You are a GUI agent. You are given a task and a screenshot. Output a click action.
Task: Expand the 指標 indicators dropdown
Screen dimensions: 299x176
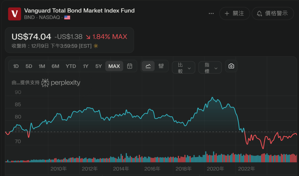coord(210,68)
